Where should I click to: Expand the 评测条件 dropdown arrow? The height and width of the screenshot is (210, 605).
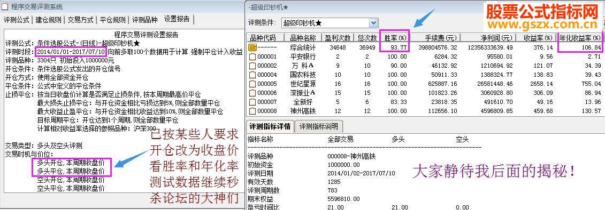[373, 23]
